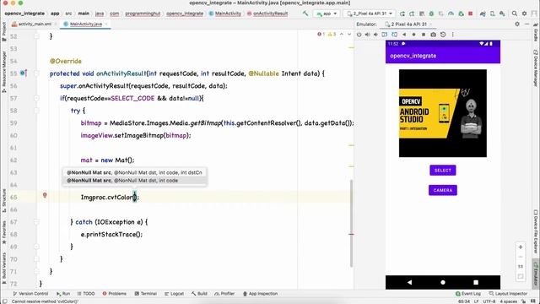Click the MainActivity breadcrumb item
Image resolution: width=540 pixels, height=304 pixels.
(x=225, y=14)
